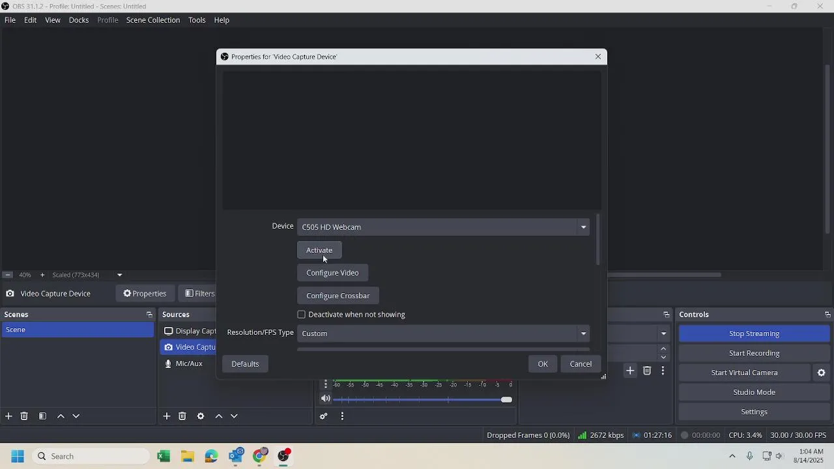This screenshot has height=469, width=834.
Task: Move source down with Sources down arrow
Action: pyautogui.click(x=235, y=416)
